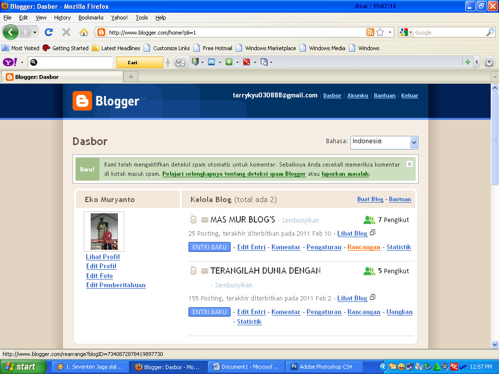Click the Eko Muryanto profile photo
Image resolution: width=499 pixels, height=374 pixels.
pos(104,231)
